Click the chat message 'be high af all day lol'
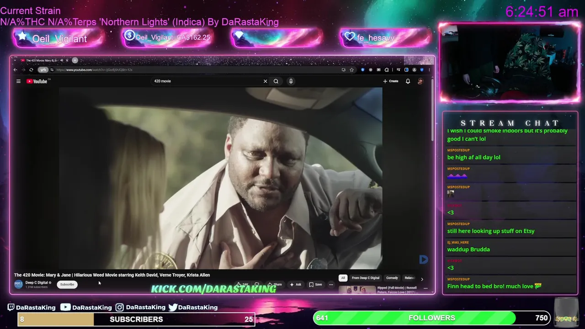Viewport: 585px width, 329px height. [473, 157]
